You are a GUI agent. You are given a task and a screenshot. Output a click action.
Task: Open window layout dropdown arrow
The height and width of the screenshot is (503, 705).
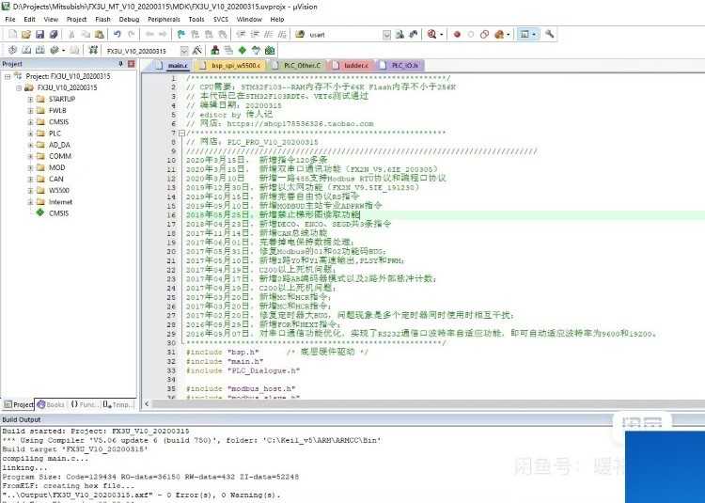[534, 35]
